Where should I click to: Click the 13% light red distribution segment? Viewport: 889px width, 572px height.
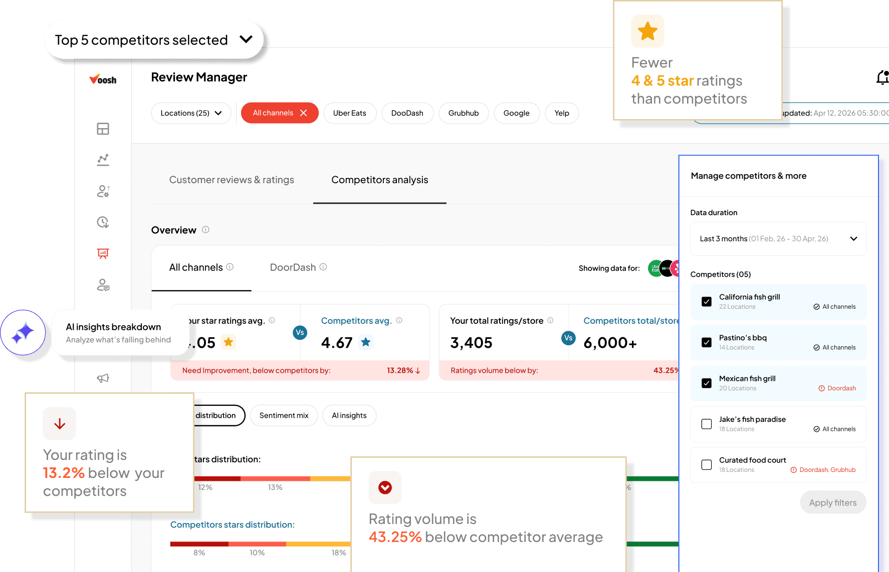[275, 479]
